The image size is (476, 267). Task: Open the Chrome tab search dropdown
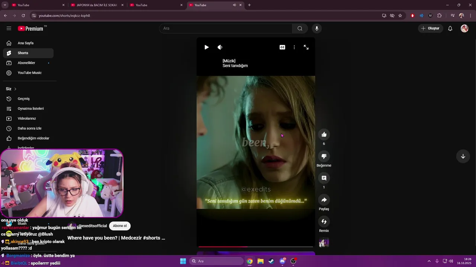(5, 5)
